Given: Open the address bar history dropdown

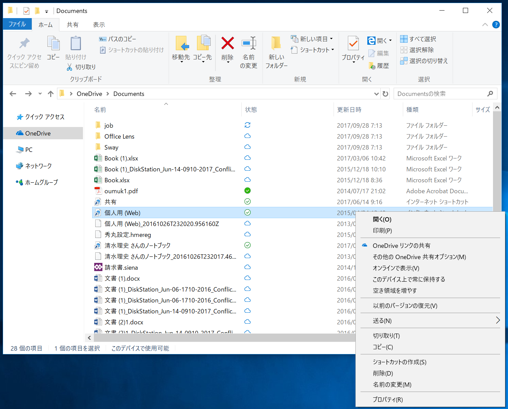Looking at the screenshot, I should (376, 94).
